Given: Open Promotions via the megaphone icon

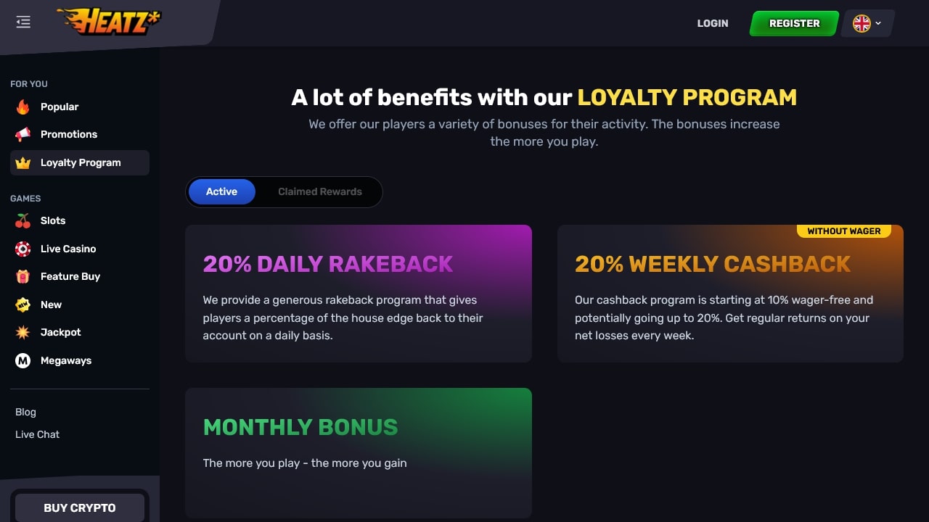Looking at the screenshot, I should coord(23,134).
